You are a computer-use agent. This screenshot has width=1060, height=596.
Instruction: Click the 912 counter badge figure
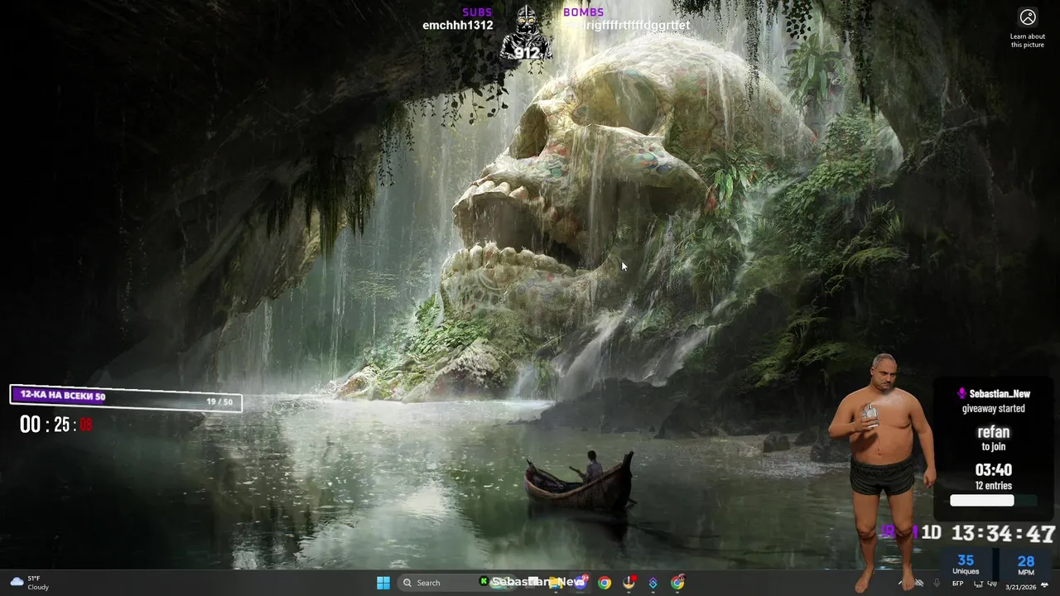click(x=527, y=35)
